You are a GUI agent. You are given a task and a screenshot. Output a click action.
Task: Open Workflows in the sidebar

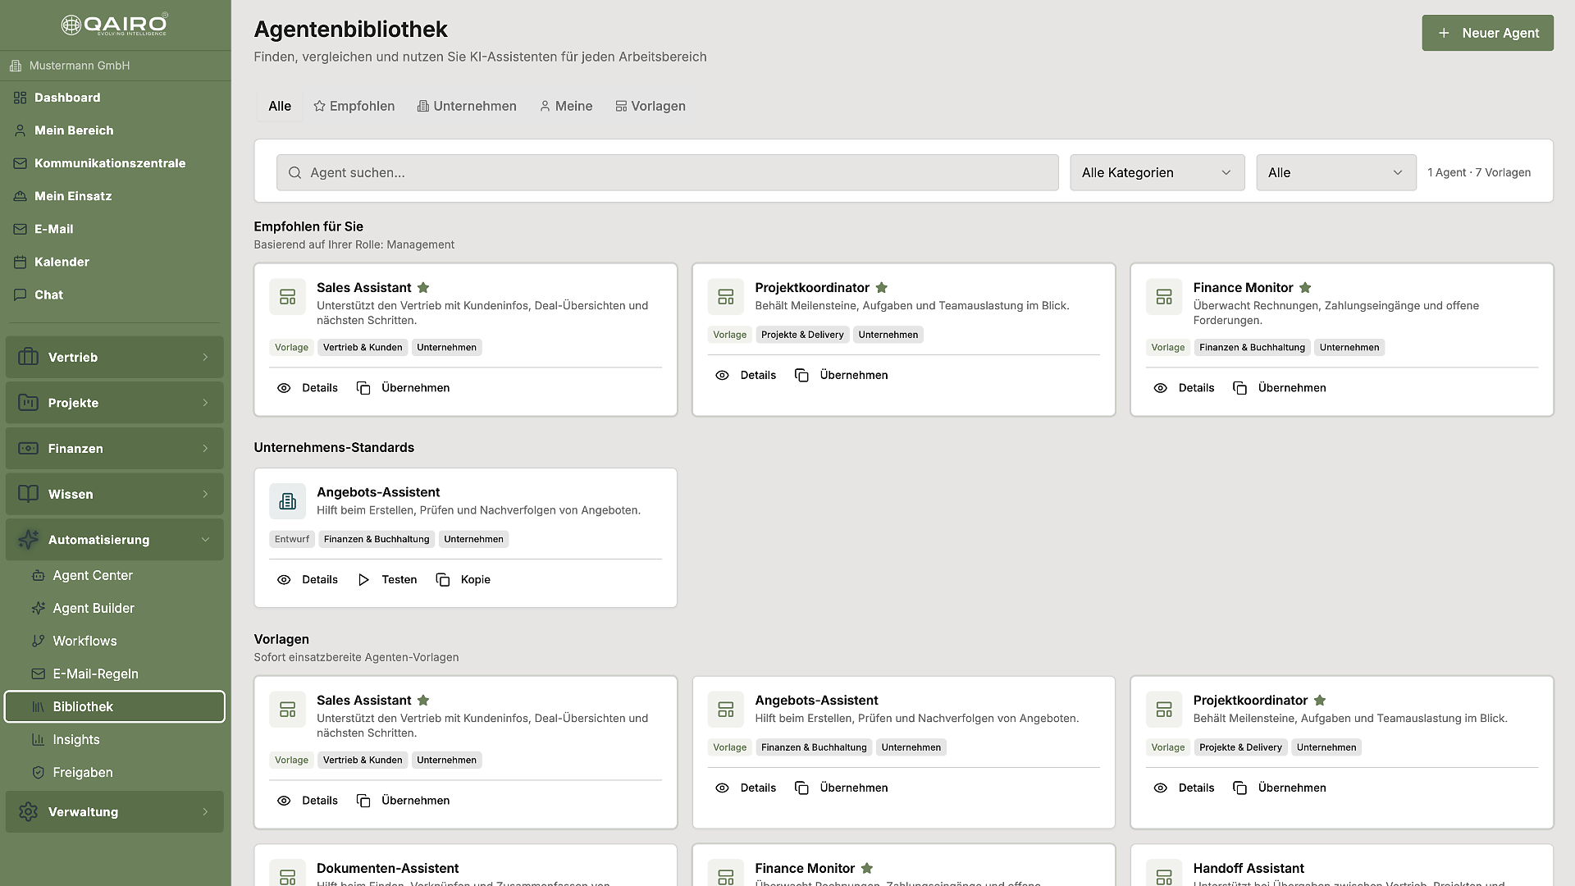pos(84,641)
